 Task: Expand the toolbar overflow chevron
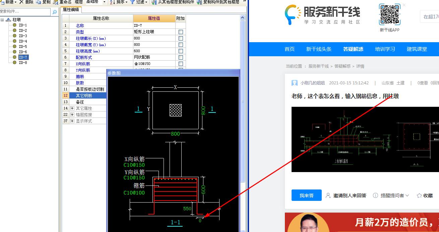pyautogui.click(x=244, y=2)
